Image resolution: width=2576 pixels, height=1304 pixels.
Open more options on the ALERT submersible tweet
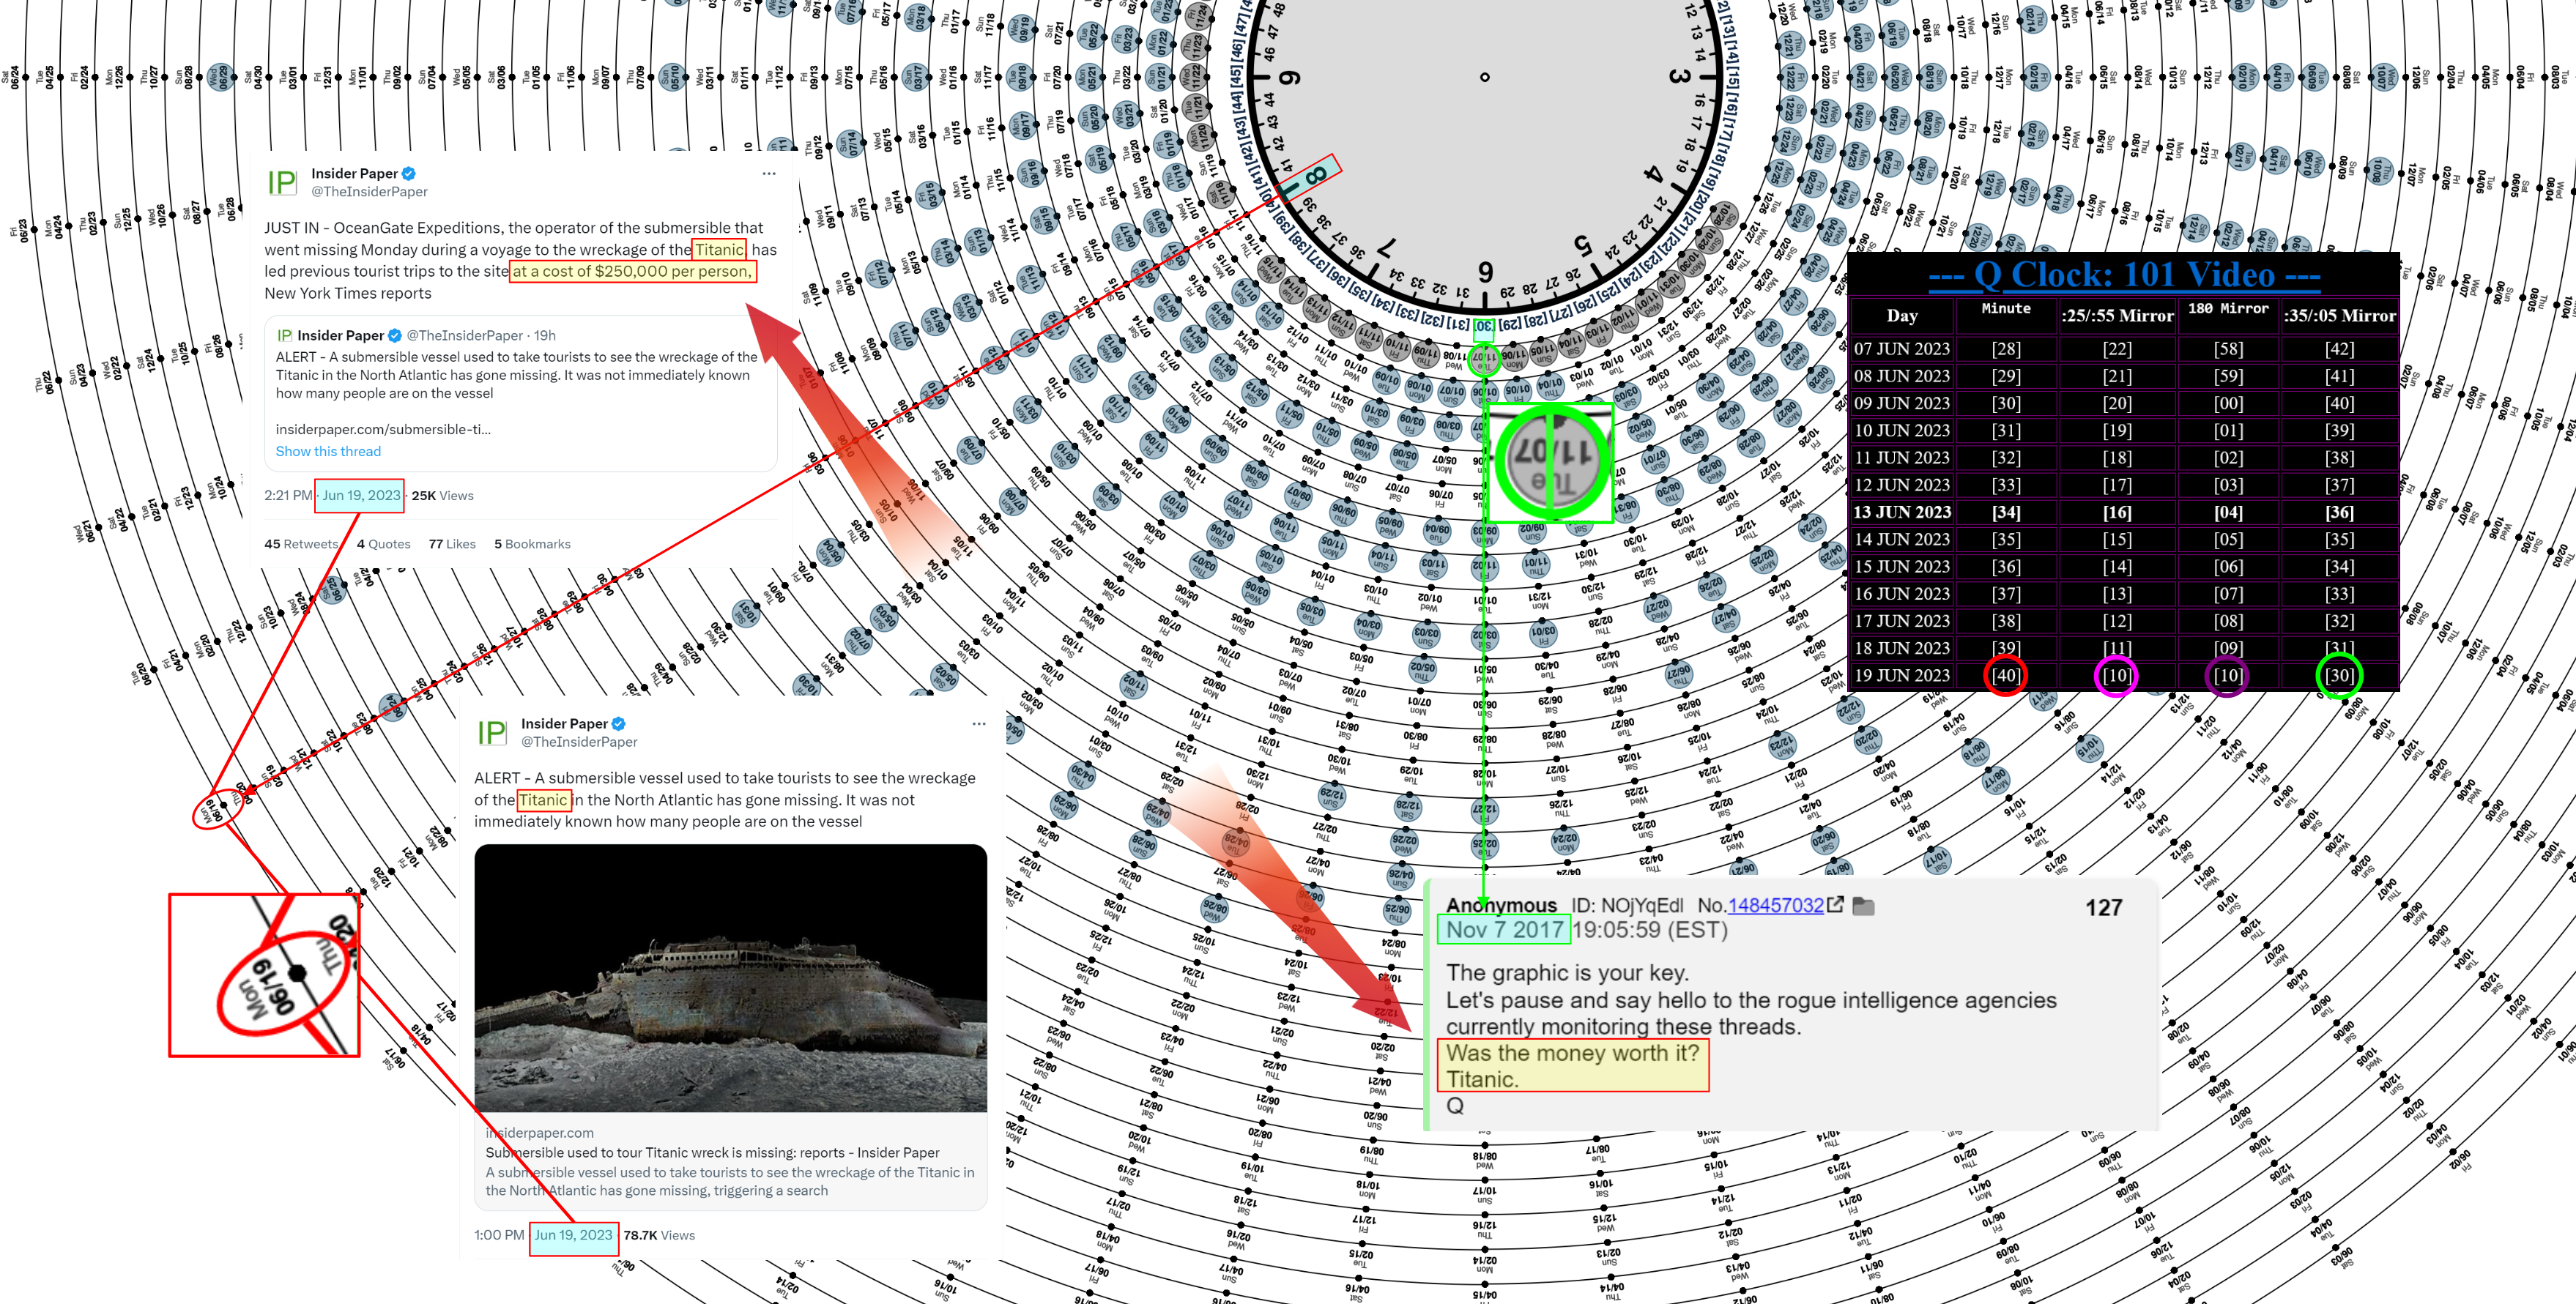978,724
